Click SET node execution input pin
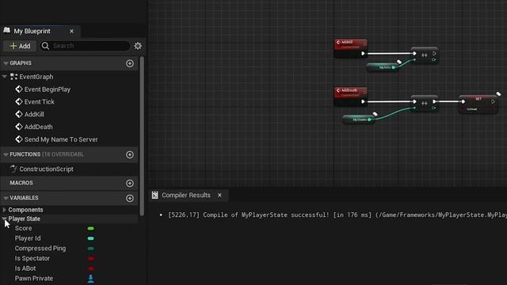507x285 pixels. [x=463, y=102]
